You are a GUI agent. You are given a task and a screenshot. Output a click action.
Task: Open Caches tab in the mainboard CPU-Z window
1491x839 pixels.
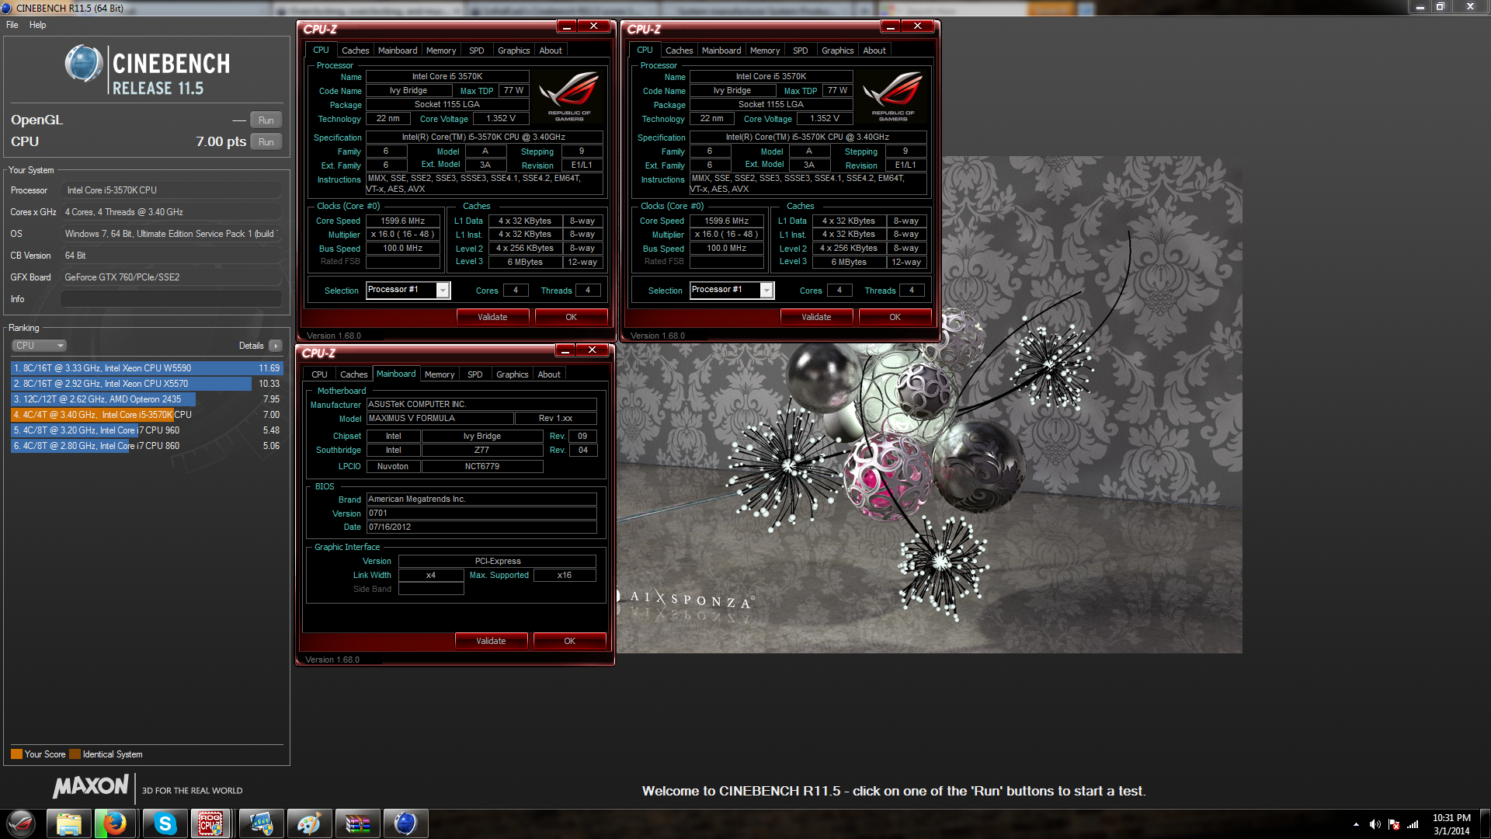click(353, 374)
